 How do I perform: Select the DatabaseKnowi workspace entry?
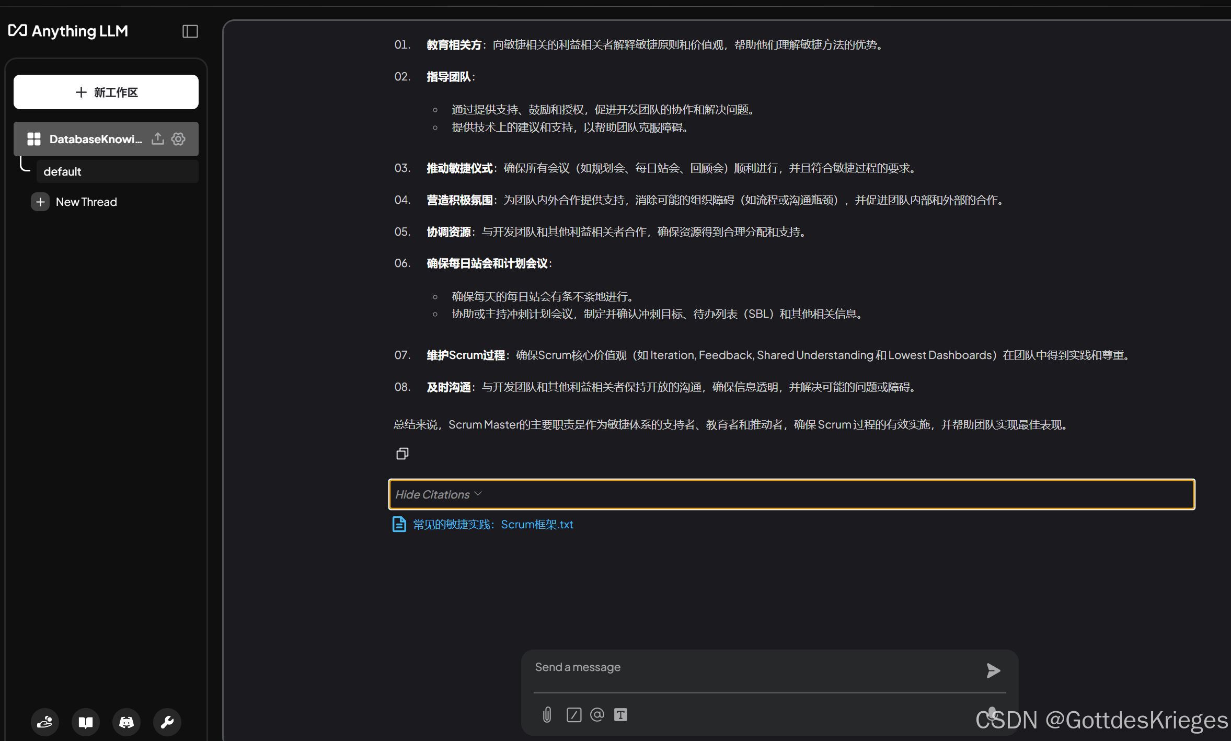coord(89,139)
